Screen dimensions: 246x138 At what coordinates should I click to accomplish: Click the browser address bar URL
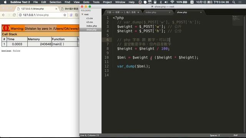point(36,15)
